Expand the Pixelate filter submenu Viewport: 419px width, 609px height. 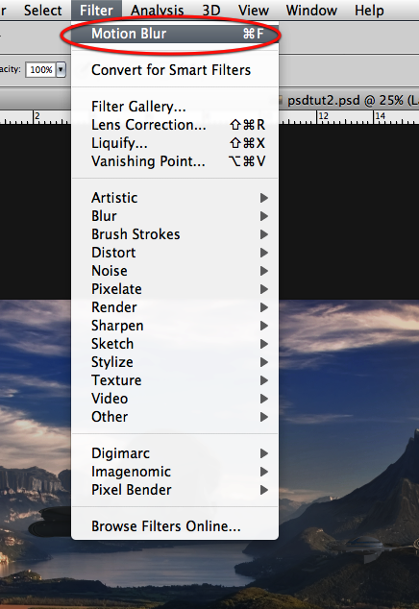pos(175,289)
